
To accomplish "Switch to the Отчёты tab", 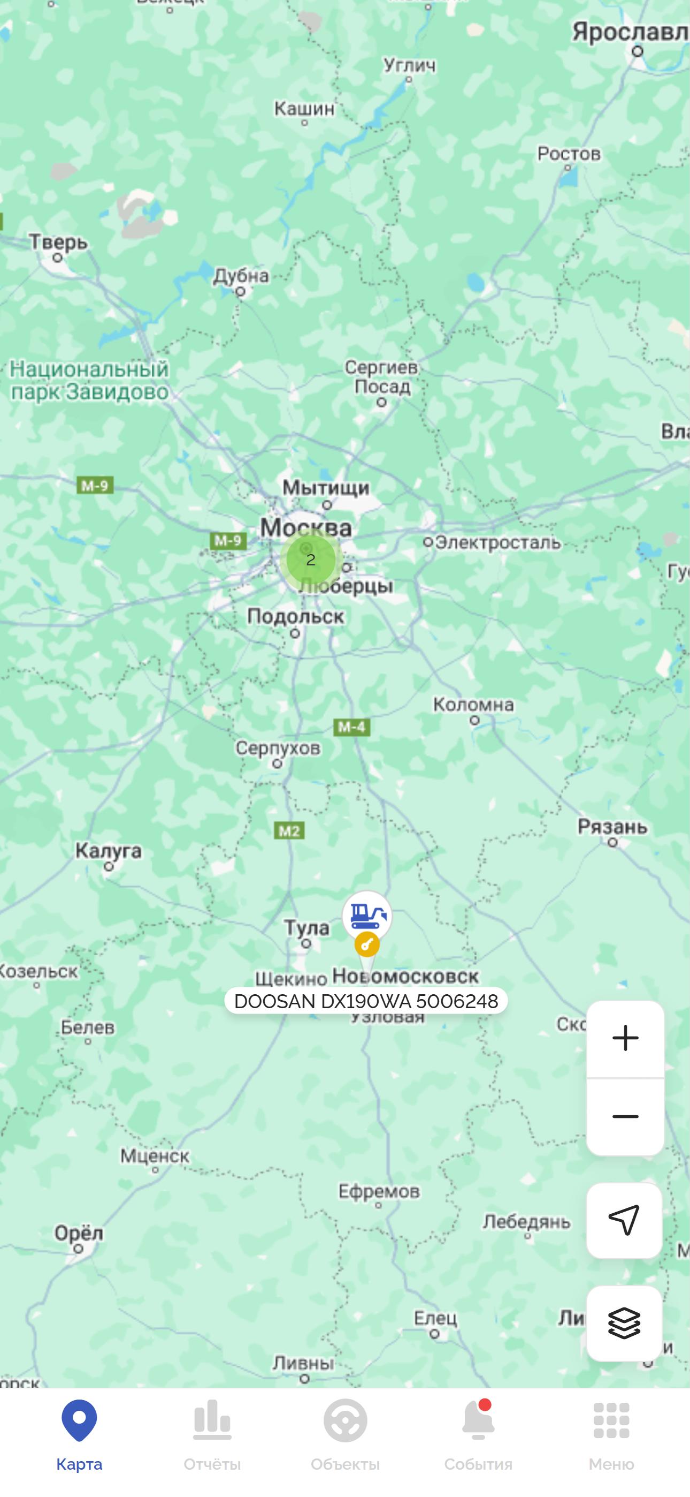I will point(212,1435).
